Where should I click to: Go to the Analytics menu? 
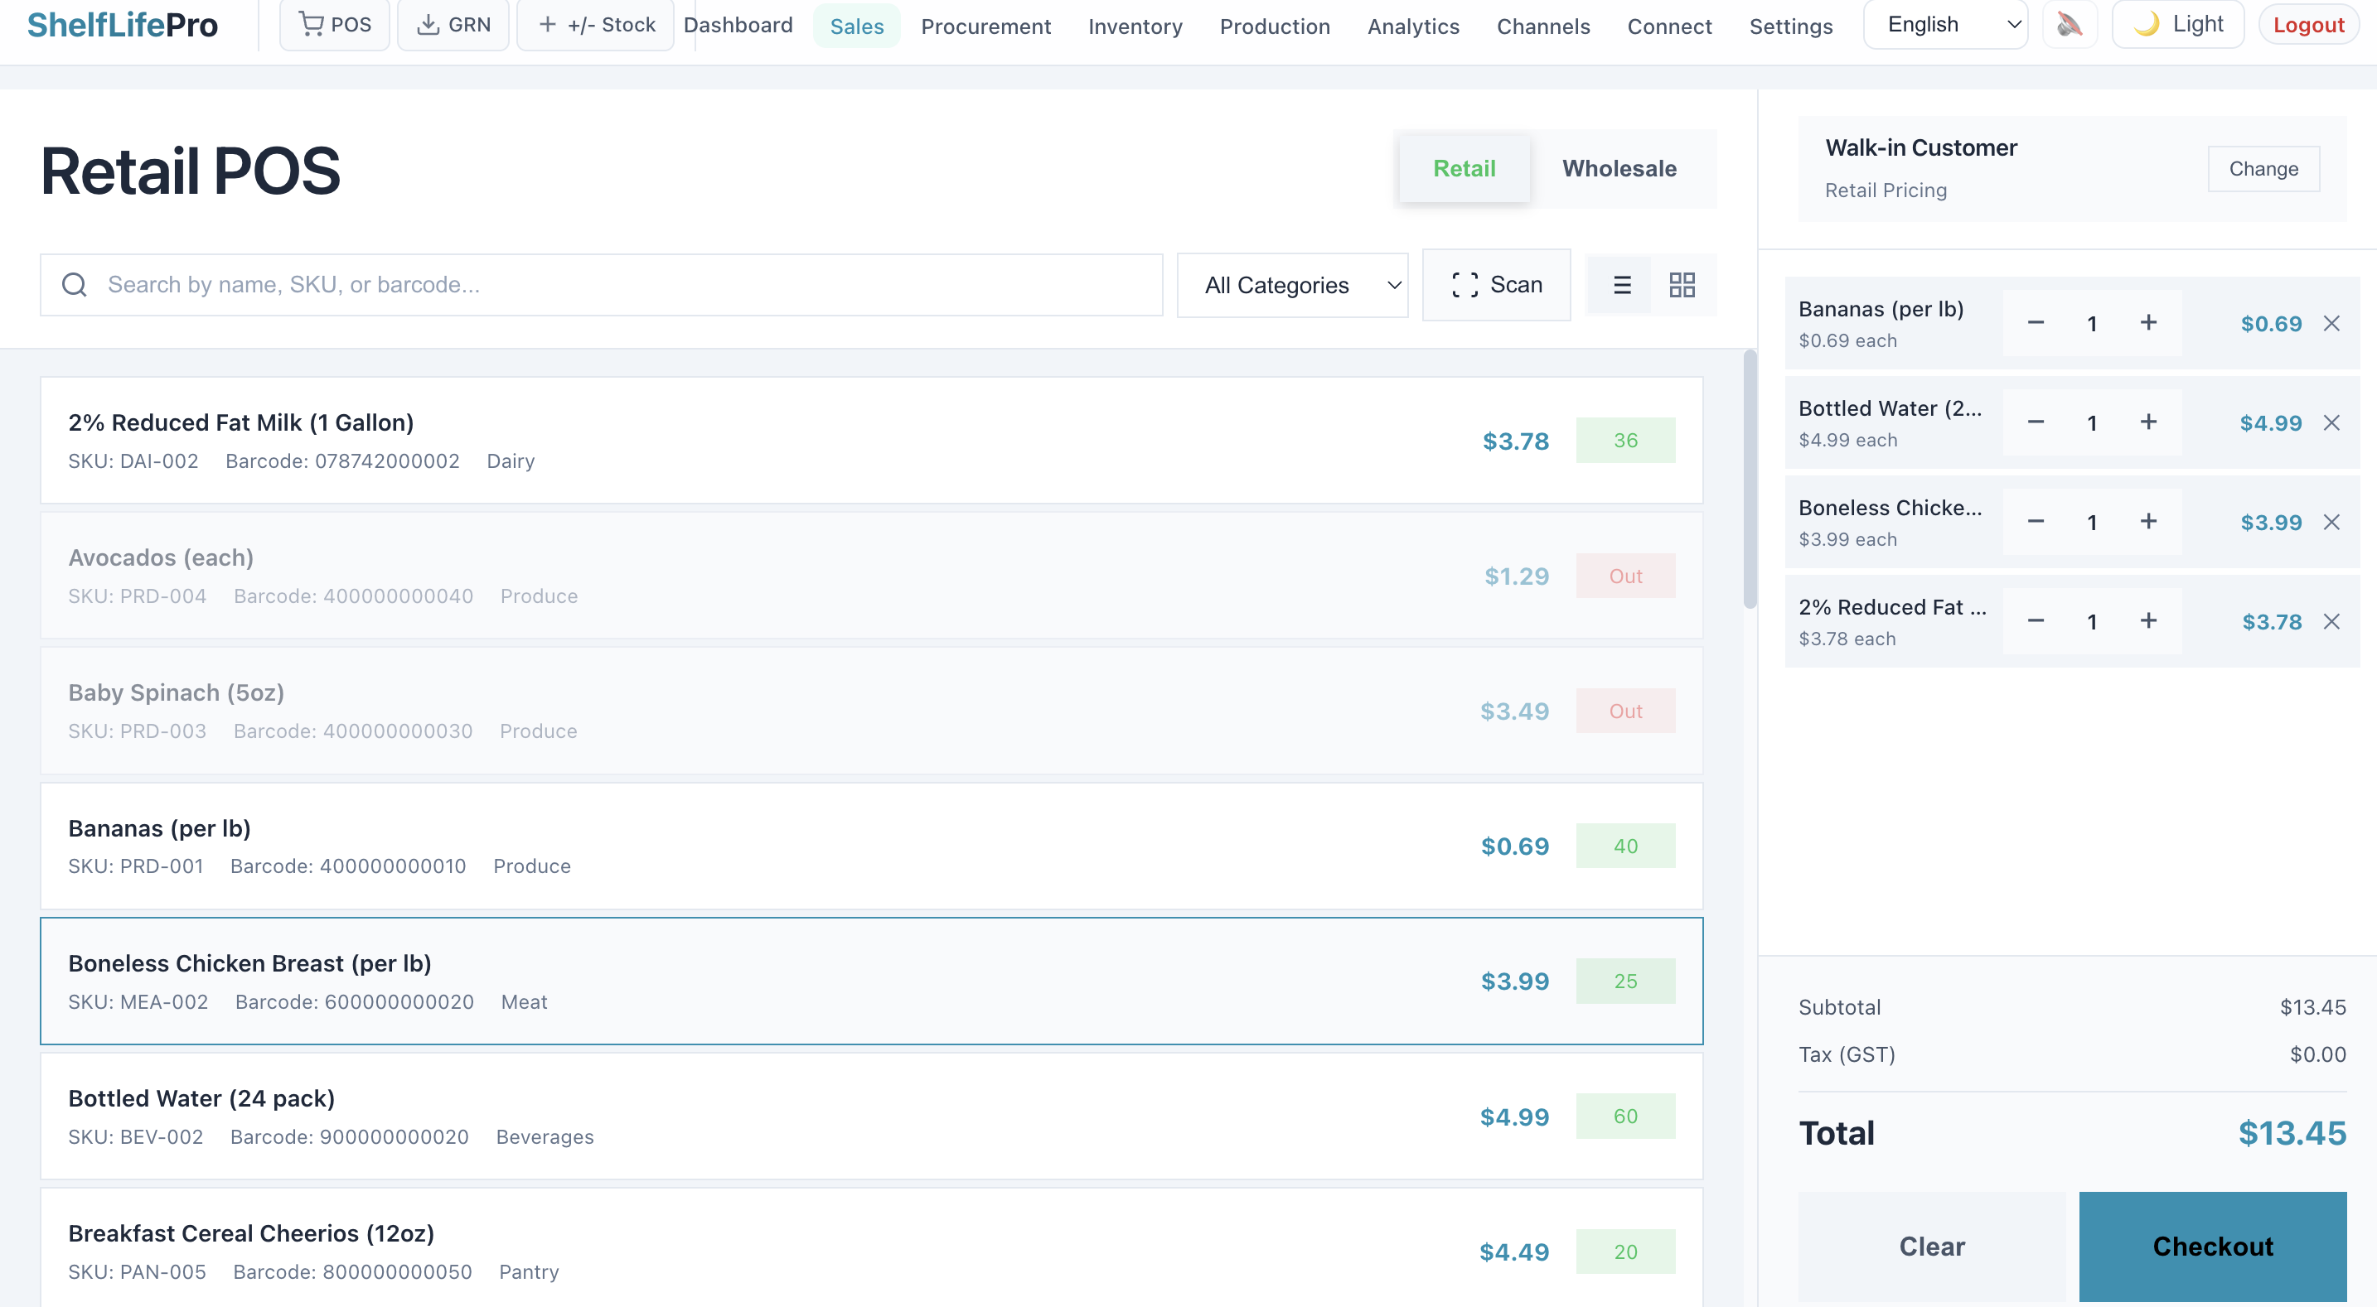1413,27
